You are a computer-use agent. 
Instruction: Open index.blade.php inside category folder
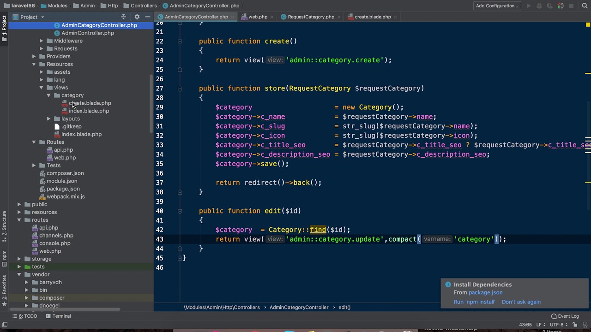89,111
